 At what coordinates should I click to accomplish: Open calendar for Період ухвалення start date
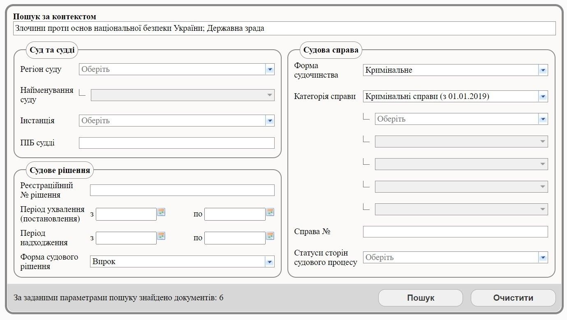[x=161, y=212]
